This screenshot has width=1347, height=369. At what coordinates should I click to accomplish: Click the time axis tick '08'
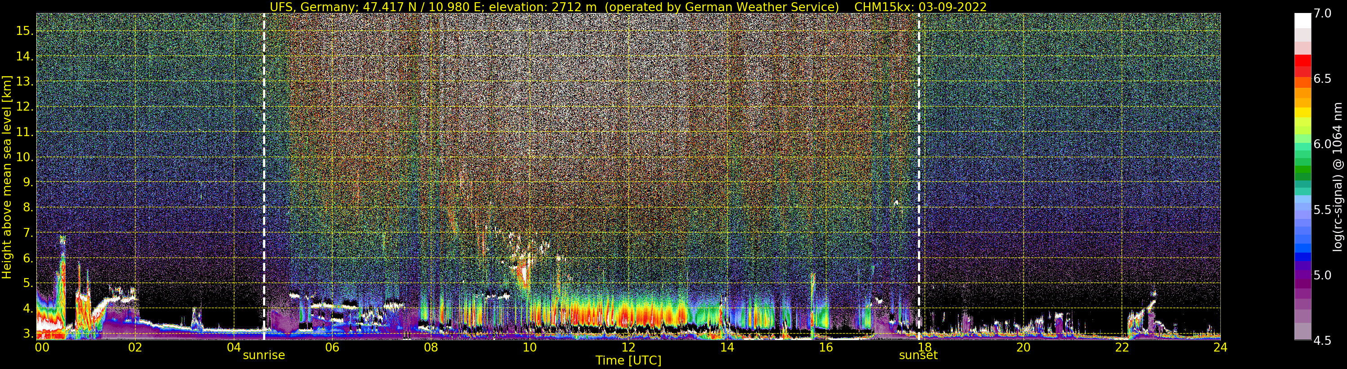click(x=430, y=347)
